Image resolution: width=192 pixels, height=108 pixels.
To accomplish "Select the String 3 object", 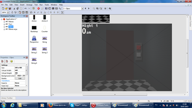I will click(45, 50).
